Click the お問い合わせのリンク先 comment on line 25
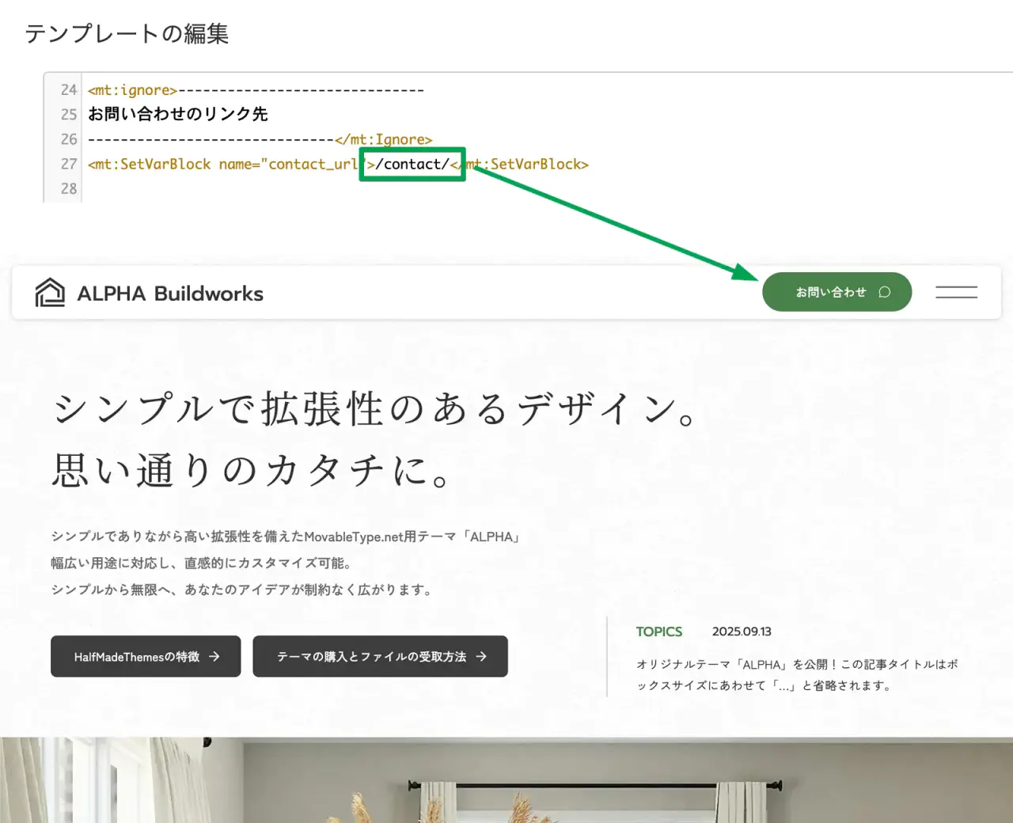1013x823 pixels. pyautogui.click(x=178, y=115)
